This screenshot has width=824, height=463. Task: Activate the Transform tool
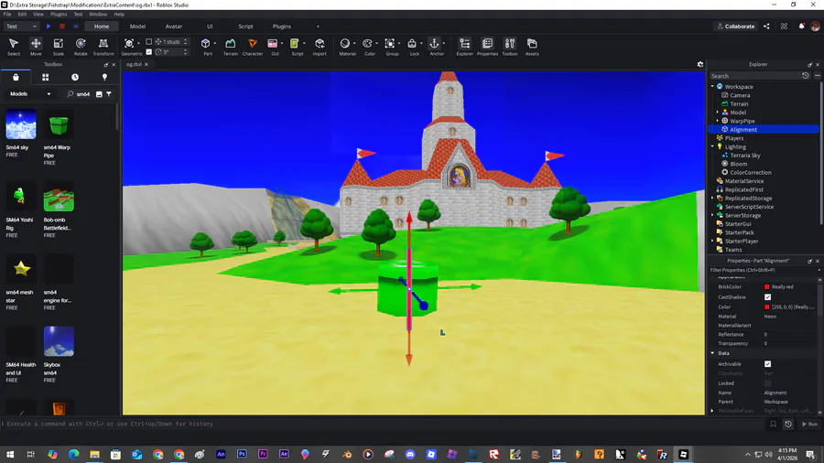[x=103, y=46]
